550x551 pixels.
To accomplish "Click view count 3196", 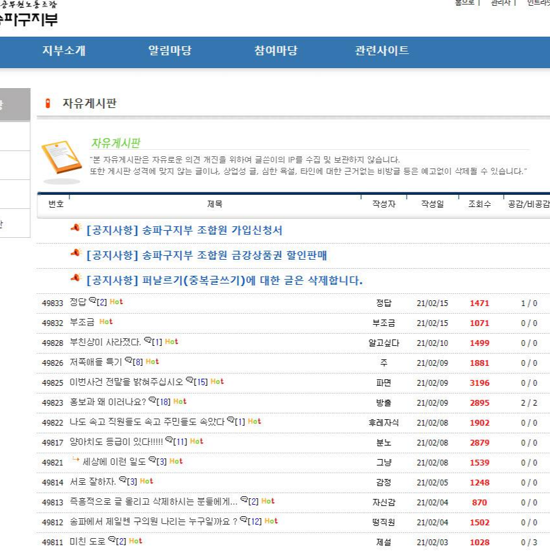I will [479, 383].
